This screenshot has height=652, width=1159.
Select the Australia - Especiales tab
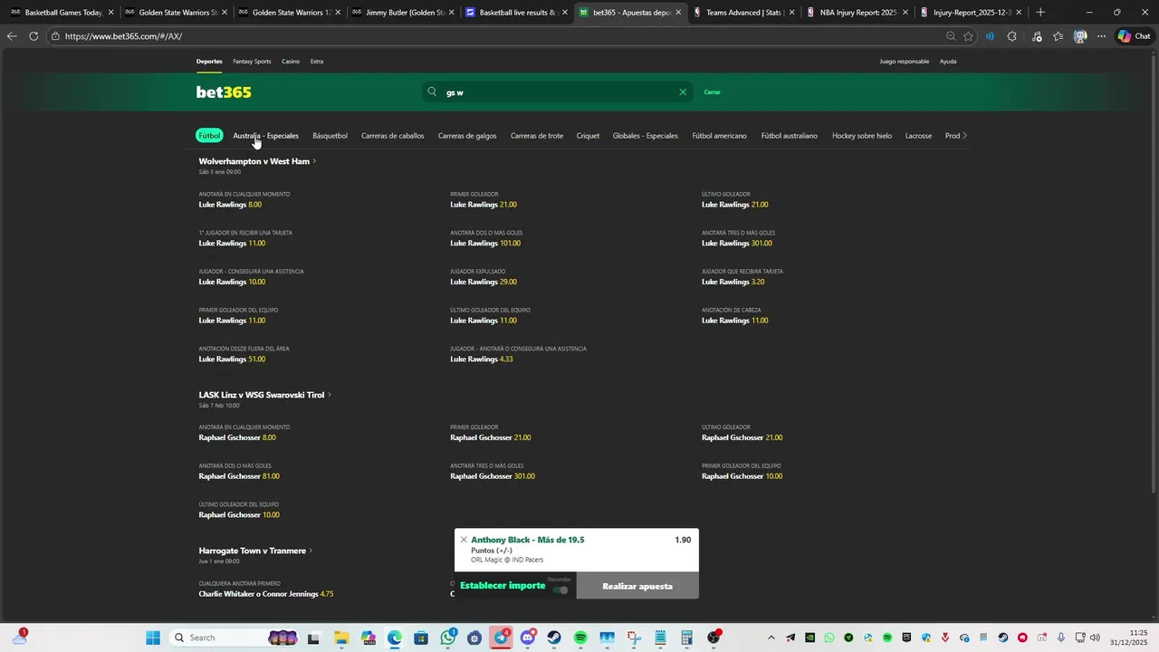(265, 136)
